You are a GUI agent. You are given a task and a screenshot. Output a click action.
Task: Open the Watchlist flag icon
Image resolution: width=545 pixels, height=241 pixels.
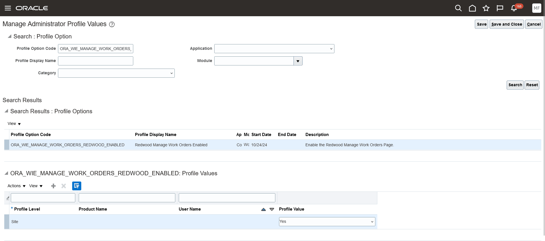tap(500, 8)
